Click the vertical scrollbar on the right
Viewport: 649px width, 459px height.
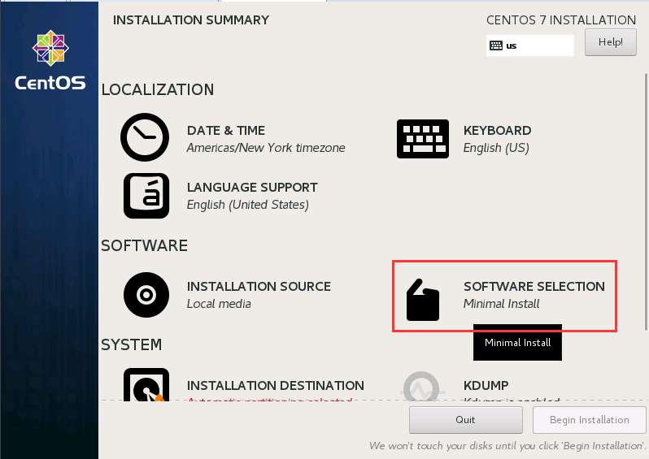tap(646, 201)
